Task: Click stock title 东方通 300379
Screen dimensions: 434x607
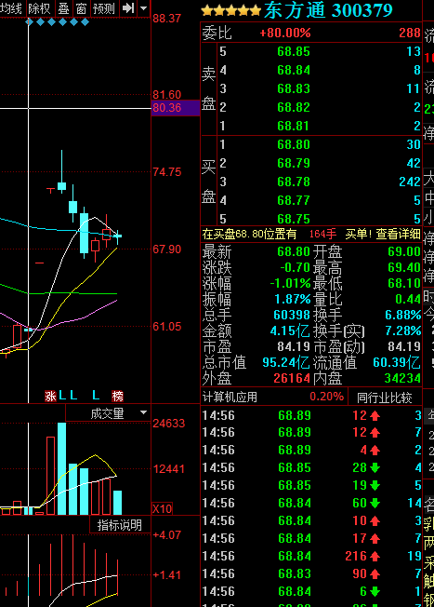Action: [328, 10]
